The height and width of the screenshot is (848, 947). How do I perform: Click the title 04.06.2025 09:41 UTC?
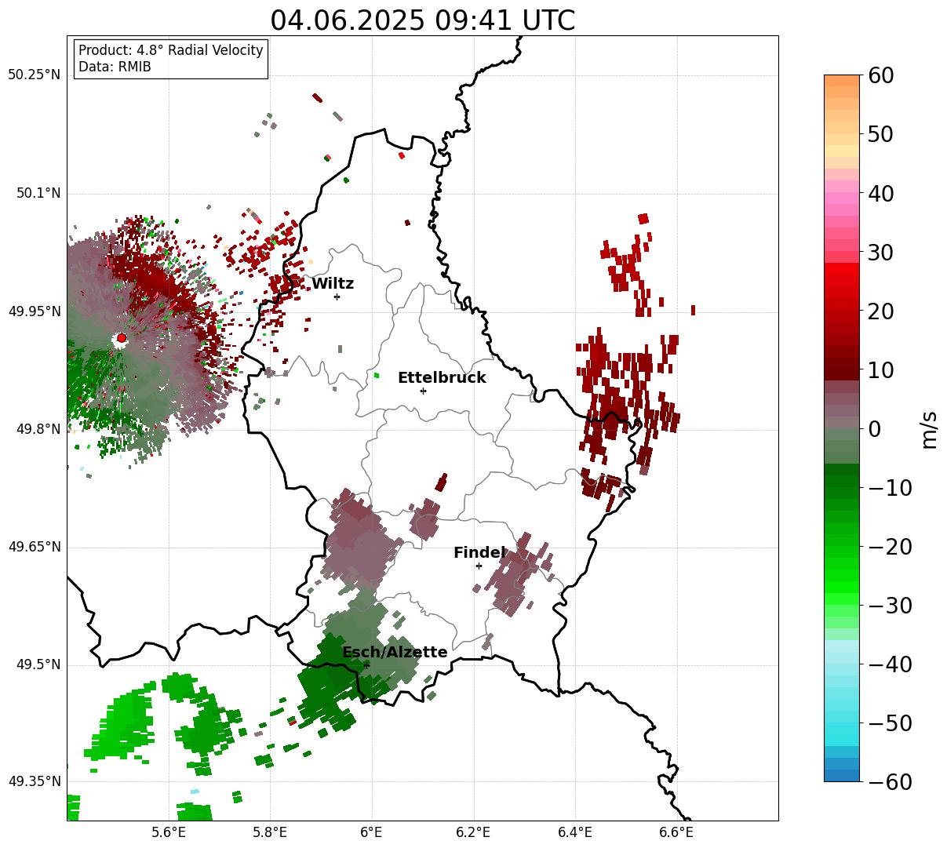tap(422, 20)
